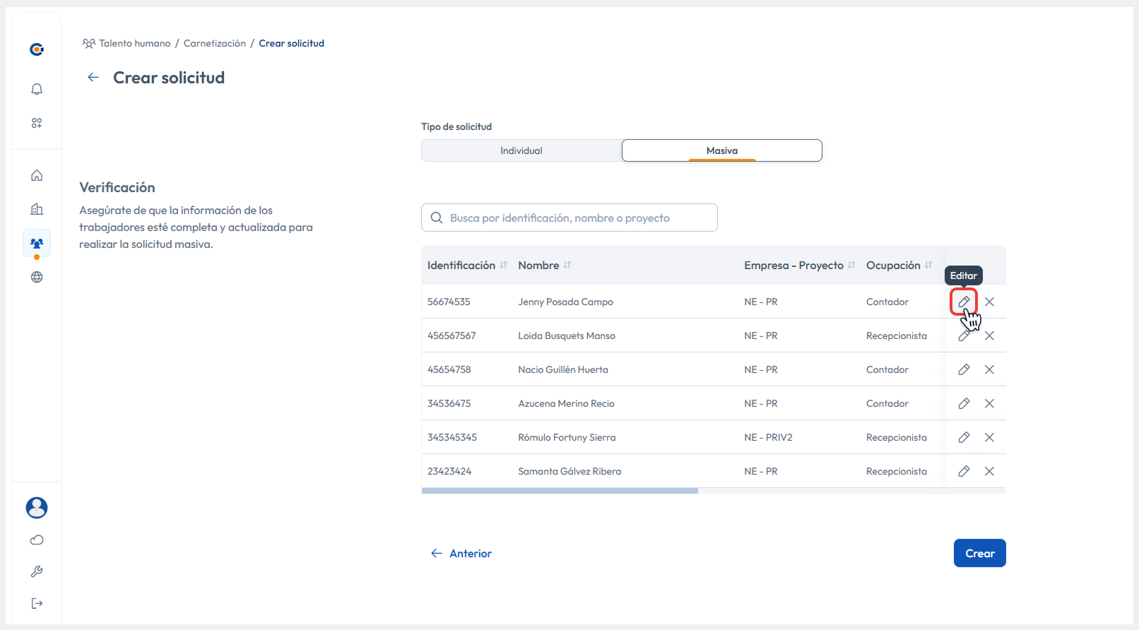Edit the Jenny Posada Campo row

click(x=964, y=302)
